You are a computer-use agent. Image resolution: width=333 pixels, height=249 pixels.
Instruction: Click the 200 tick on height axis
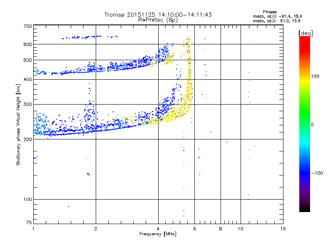click(x=27, y=139)
